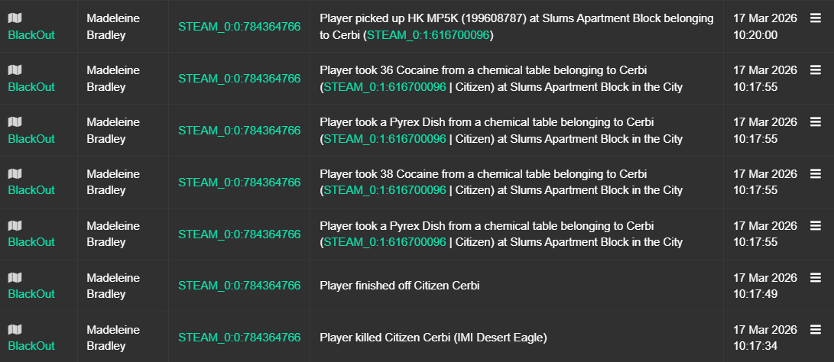Open hamburger menu for 10:17:34 entry

coord(815,330)
